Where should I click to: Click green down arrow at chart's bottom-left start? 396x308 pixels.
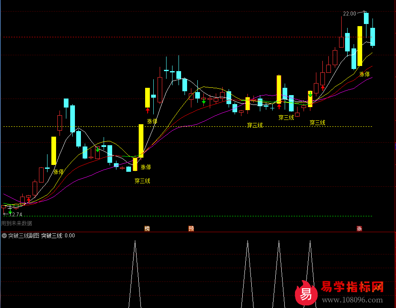[x=10, y=212]
